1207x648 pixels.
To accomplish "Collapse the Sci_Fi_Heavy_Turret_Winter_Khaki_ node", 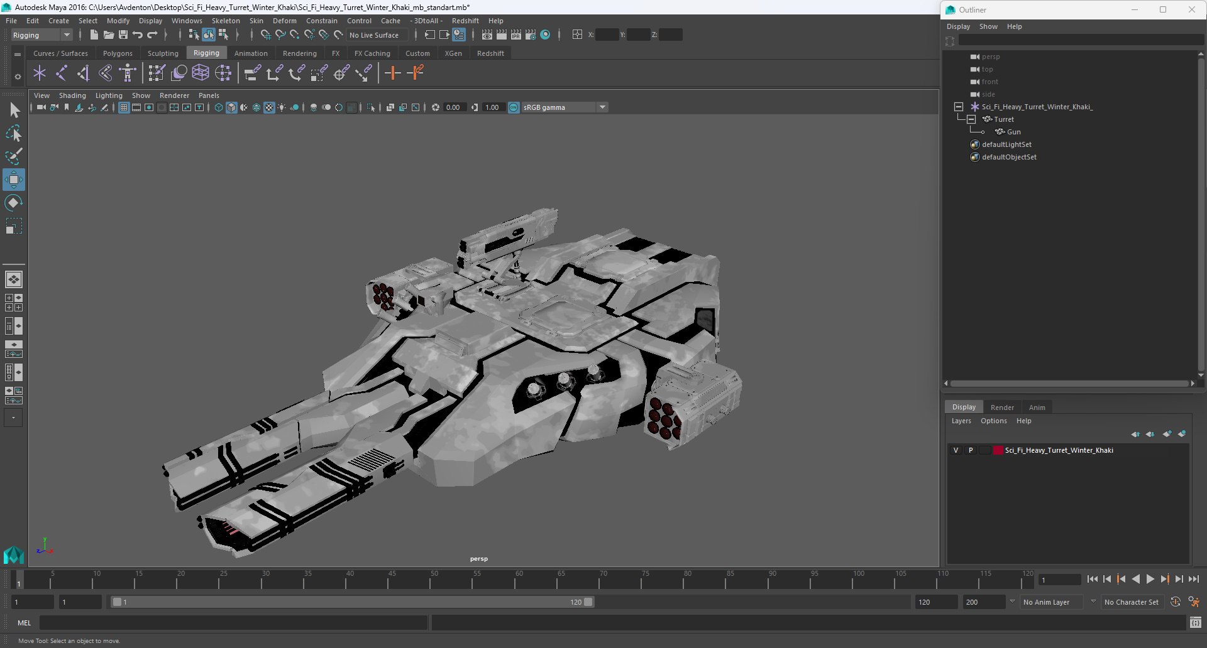I will pyautogui.click(x=959, y=107).
